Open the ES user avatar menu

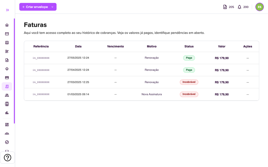pos(259,7)
